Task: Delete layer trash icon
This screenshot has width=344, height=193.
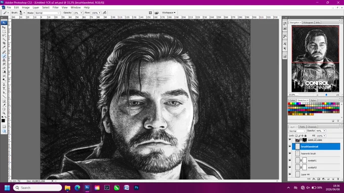Action: [338, 179]
